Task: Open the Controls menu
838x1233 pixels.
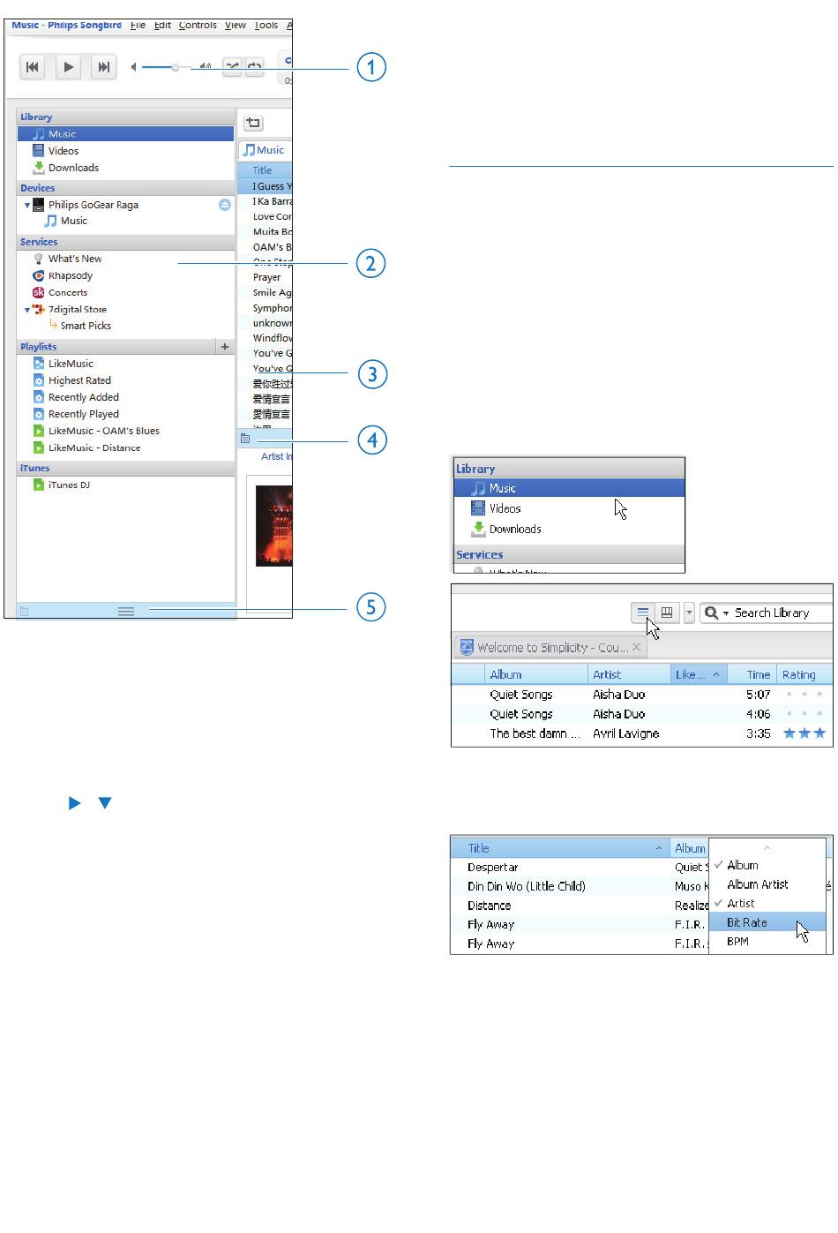Action: pyautogui.click(x=198, y=25)
